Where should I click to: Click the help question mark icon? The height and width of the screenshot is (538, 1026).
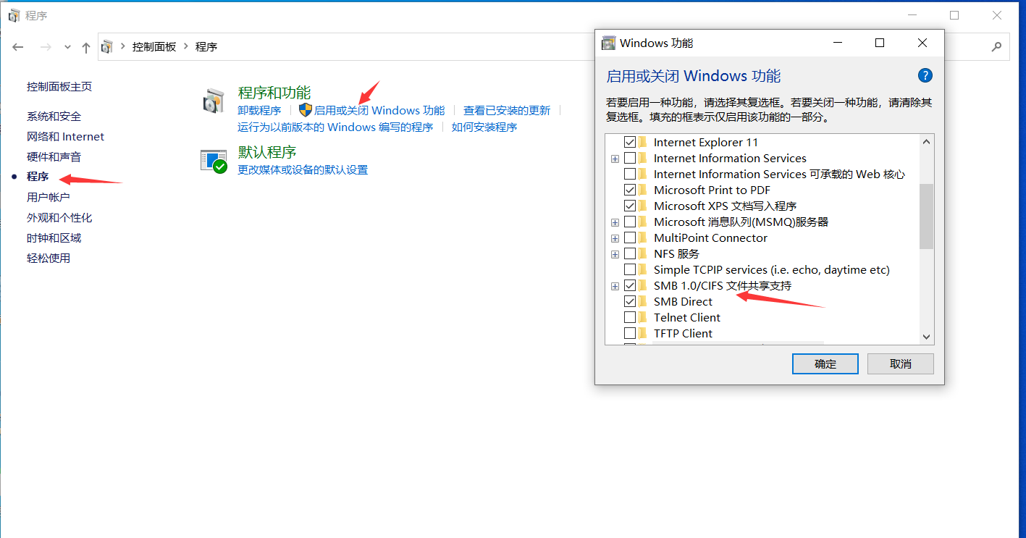(x=925, y=75)
